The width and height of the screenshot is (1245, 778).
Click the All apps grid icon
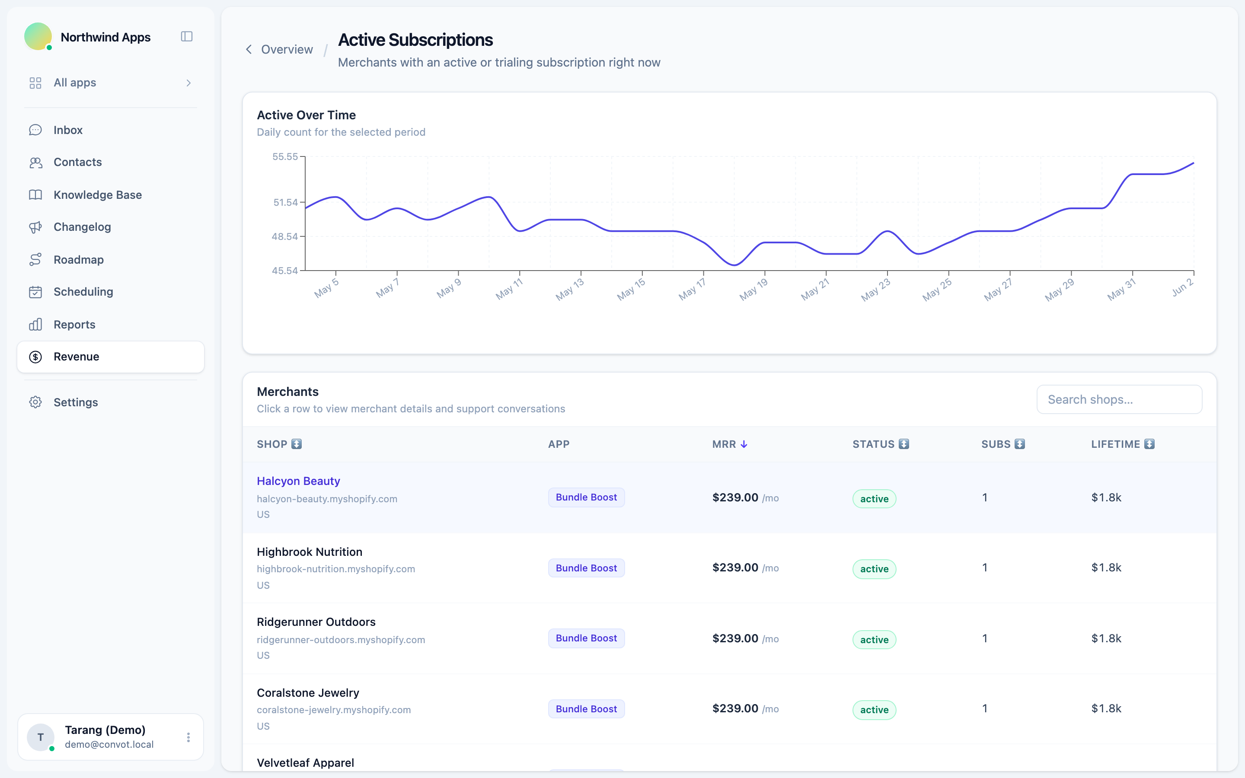point(35,83)
